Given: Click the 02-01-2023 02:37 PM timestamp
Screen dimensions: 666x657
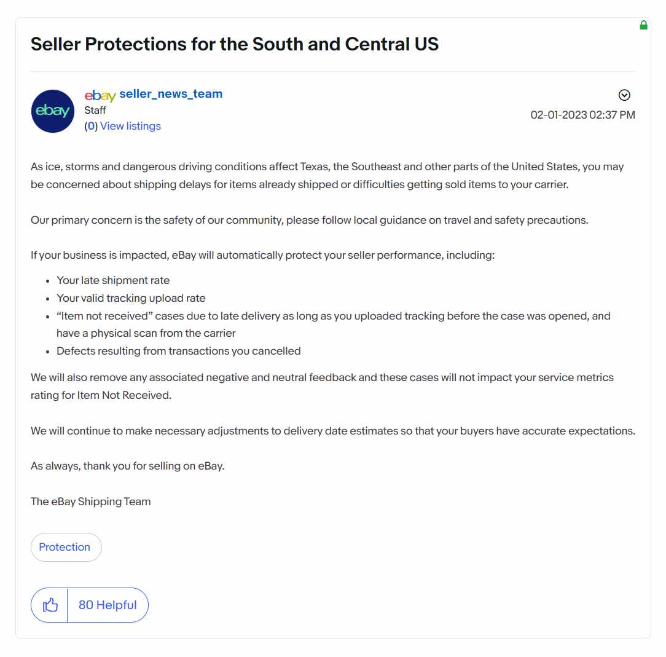Looking at the screenshot, I should click(x=582, y=115).
